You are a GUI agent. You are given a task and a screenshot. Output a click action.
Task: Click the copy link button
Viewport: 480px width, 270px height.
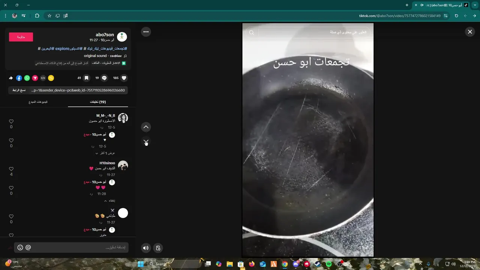(x=19, y=90)
